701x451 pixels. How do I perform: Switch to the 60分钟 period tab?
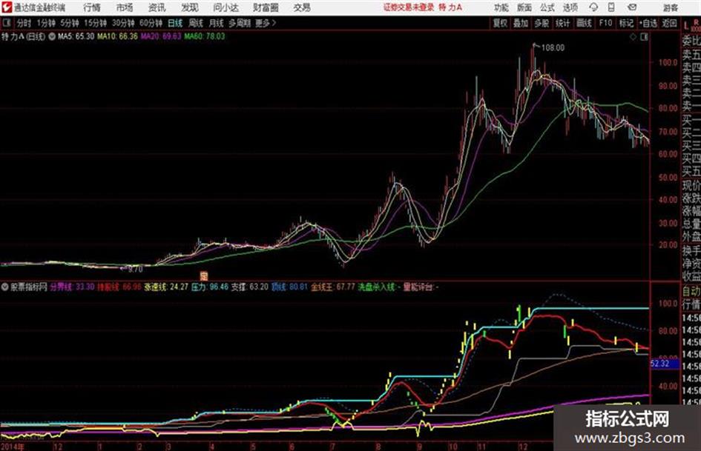tap(151, 23)
